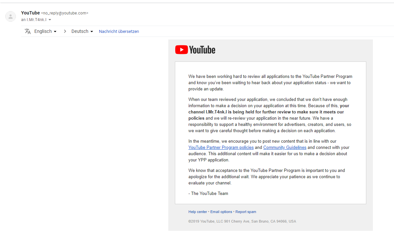Click the Report spam link

click(x=246, y=212)
